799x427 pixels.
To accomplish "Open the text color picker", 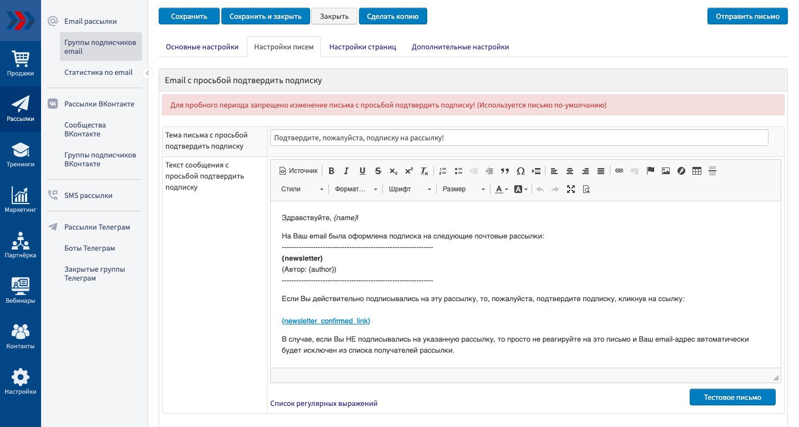I will coord(502,189).
